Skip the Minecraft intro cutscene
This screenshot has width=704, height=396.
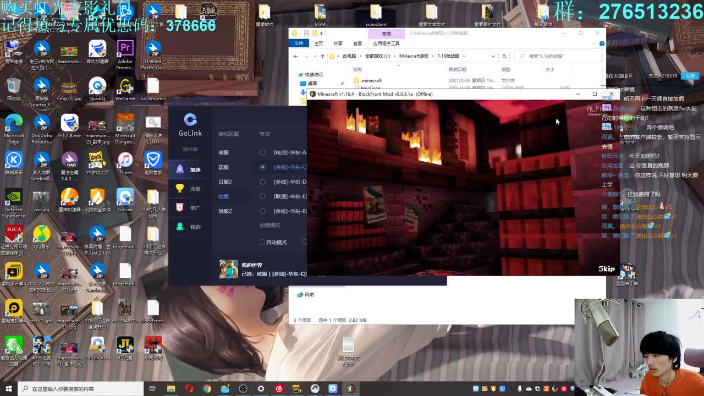[607, 269]
